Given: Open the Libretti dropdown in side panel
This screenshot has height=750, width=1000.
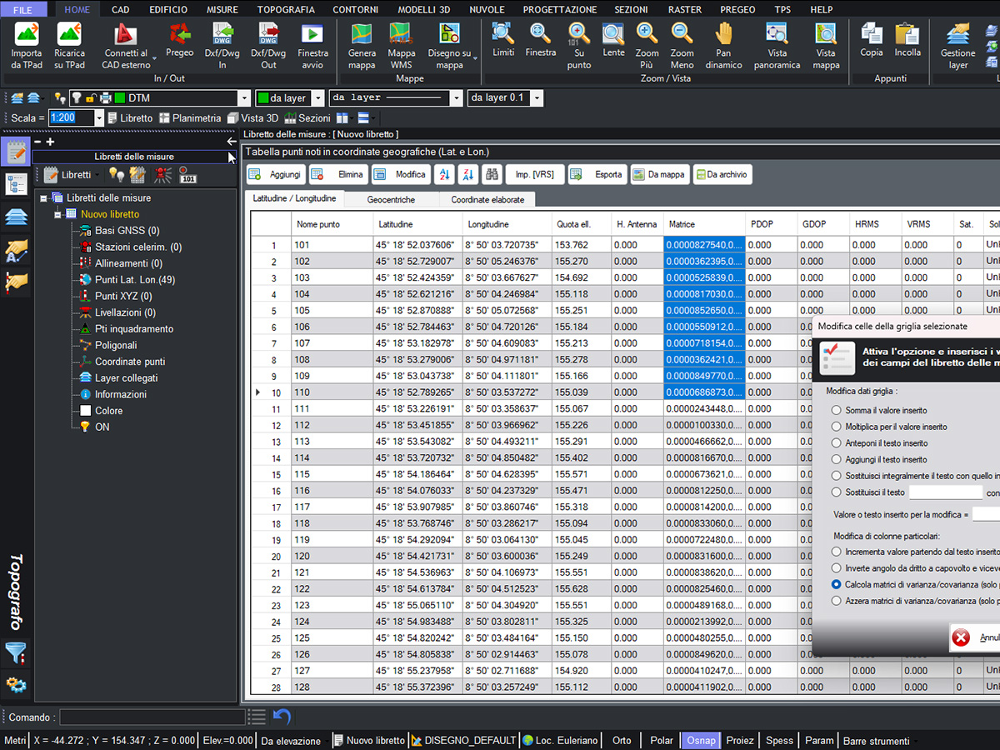Looking at the screenshot, I should click(96, 175).
